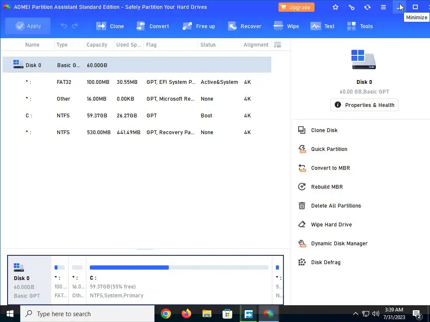Sort by the Capacity column header
Viewport: 430px width, 322px height.
coord(97,44)
